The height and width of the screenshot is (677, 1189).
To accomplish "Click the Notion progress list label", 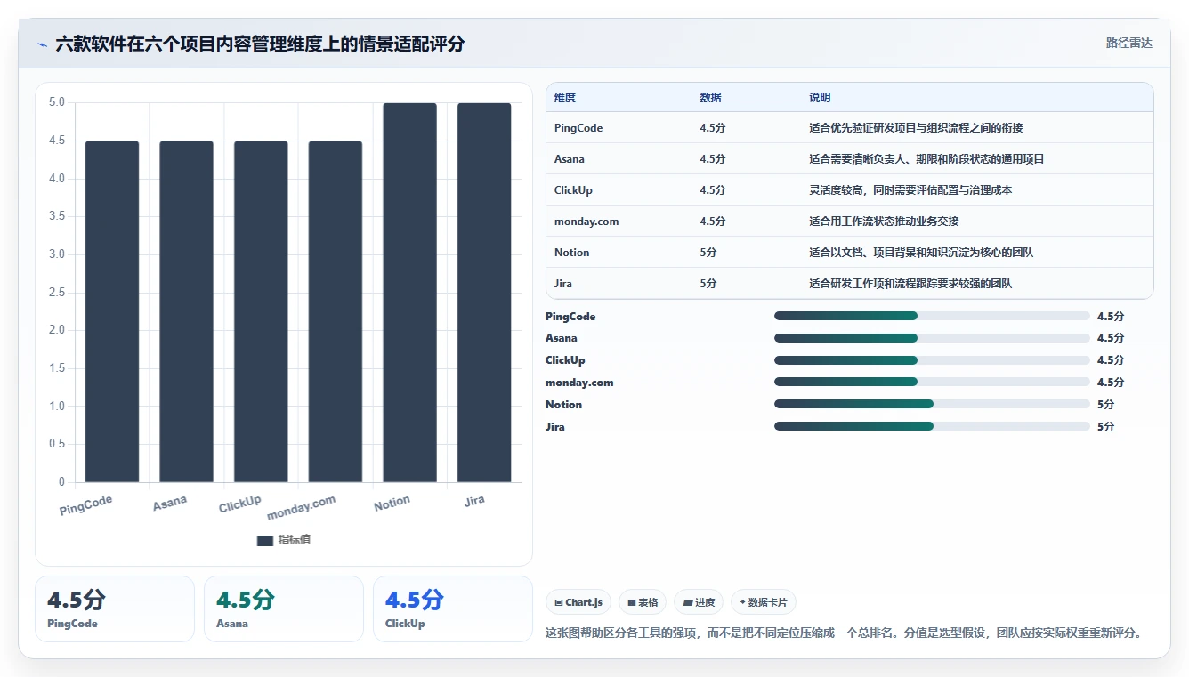I will 563,405.
